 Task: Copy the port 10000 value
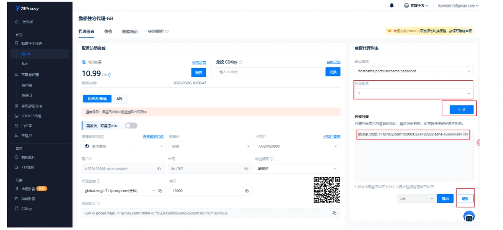246,191
